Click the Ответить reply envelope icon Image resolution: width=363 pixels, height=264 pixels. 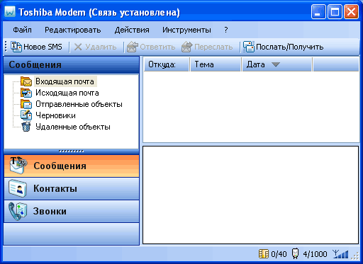coord(132,47)
